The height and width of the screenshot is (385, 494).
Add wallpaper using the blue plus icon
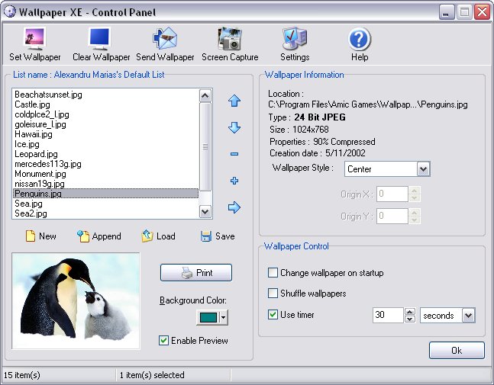coord(234,181)
